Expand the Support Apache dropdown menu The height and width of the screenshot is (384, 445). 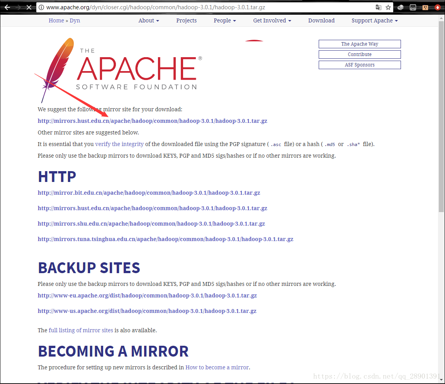click(x=375, y=20)
